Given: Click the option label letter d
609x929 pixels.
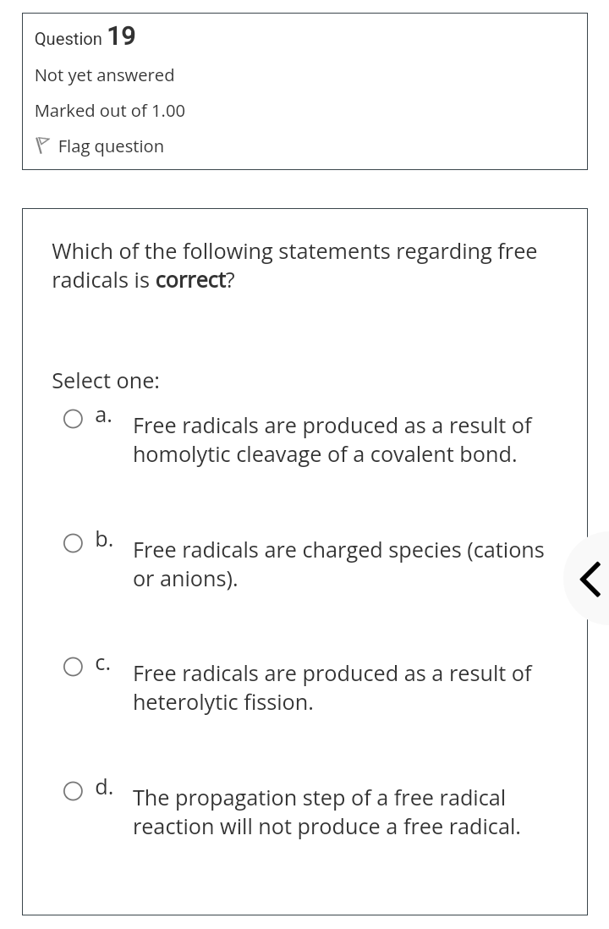Looking at the screenshot, I should (x=103, y=787).
